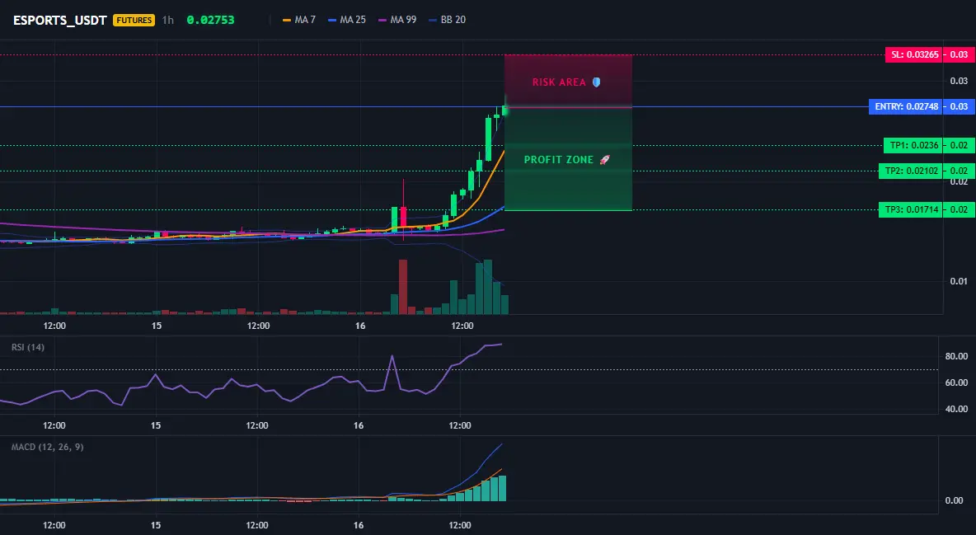The height and width of the screenshot is (535, 976).
Task: Click the SL: 0.03265 stop-loss label
Action: 913,54
